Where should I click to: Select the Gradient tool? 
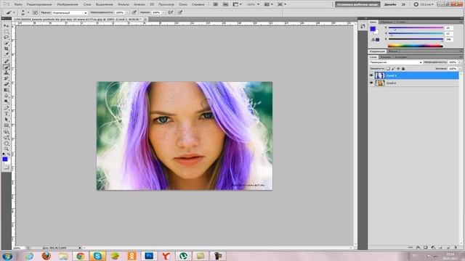coord(7,90)
